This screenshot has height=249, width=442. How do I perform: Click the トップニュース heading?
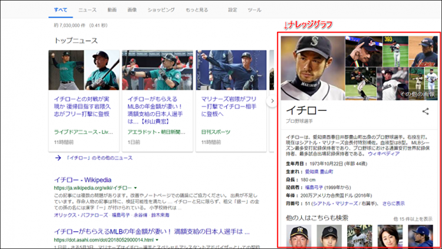point(76,41)
